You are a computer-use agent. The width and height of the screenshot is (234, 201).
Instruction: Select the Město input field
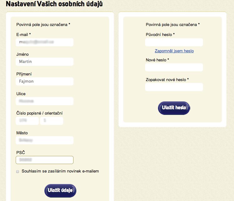pos(44,140)
